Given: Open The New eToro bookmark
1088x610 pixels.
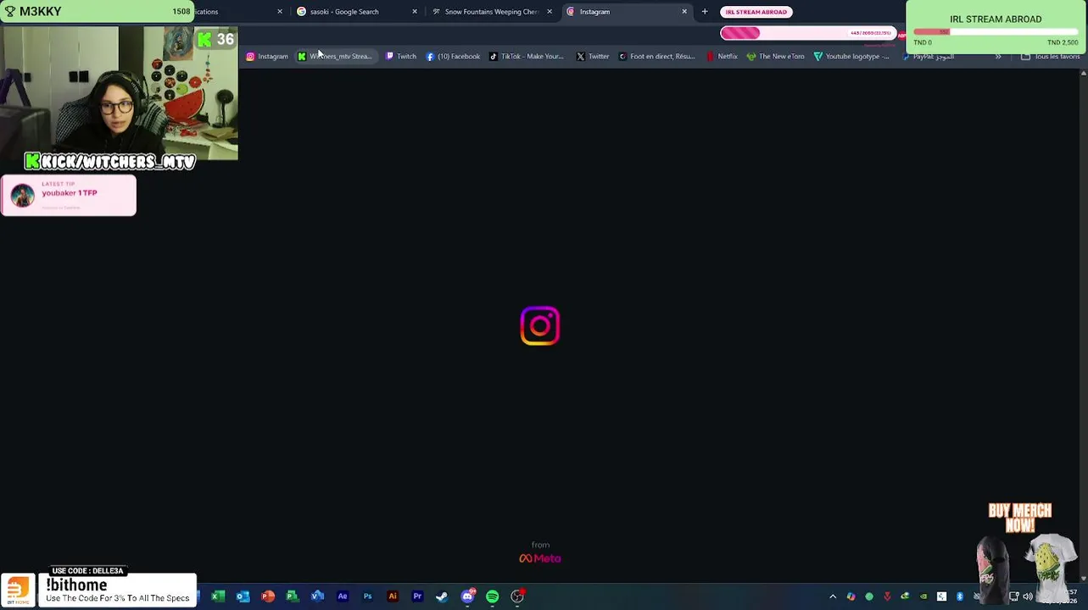Looking at the screenshot, I should coord(775,57).
